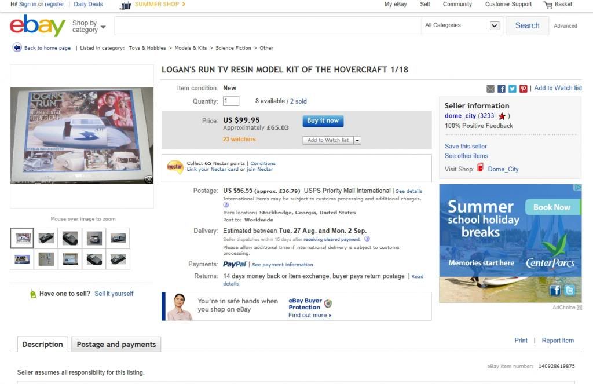The image size is (593, 384).
Task: Pin this listing on Pinterest
Action: point(524,89)
